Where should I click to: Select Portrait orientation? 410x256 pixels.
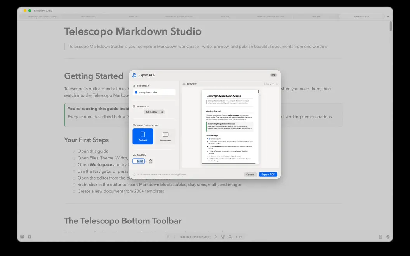(x=143, y=137)
